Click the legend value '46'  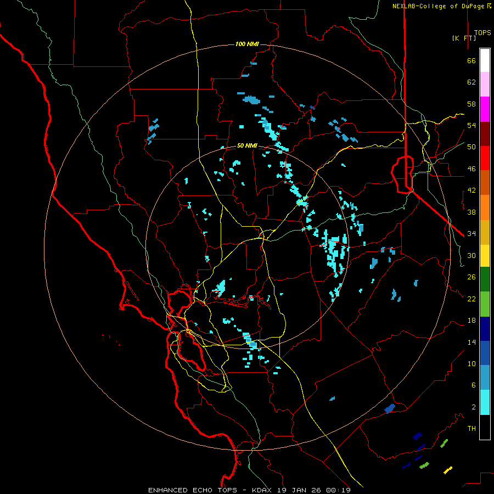tap(471, 169)
